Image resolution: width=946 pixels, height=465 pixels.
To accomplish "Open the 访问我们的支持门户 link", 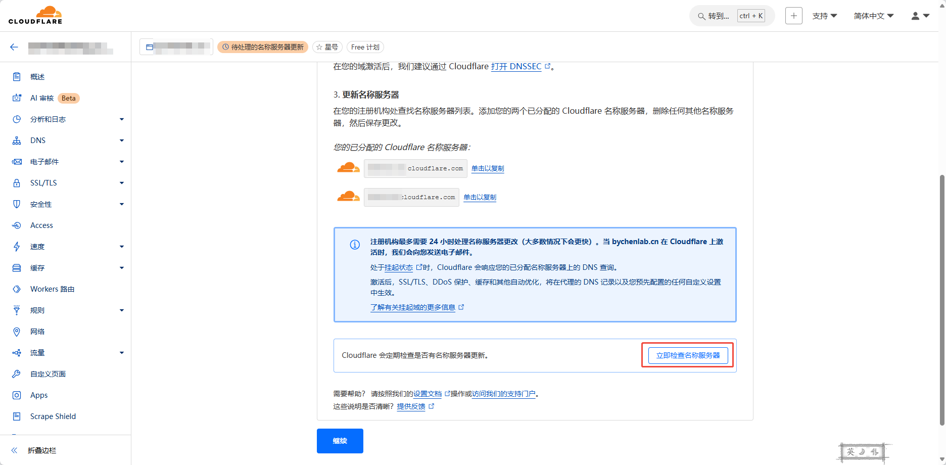I will point(504,394).
